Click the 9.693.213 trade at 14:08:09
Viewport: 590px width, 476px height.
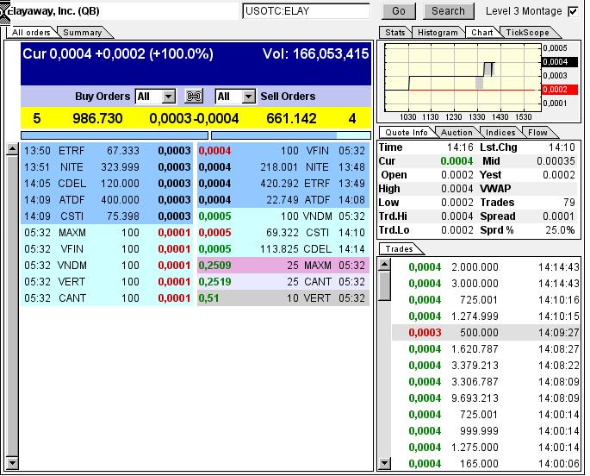point(486,398)
